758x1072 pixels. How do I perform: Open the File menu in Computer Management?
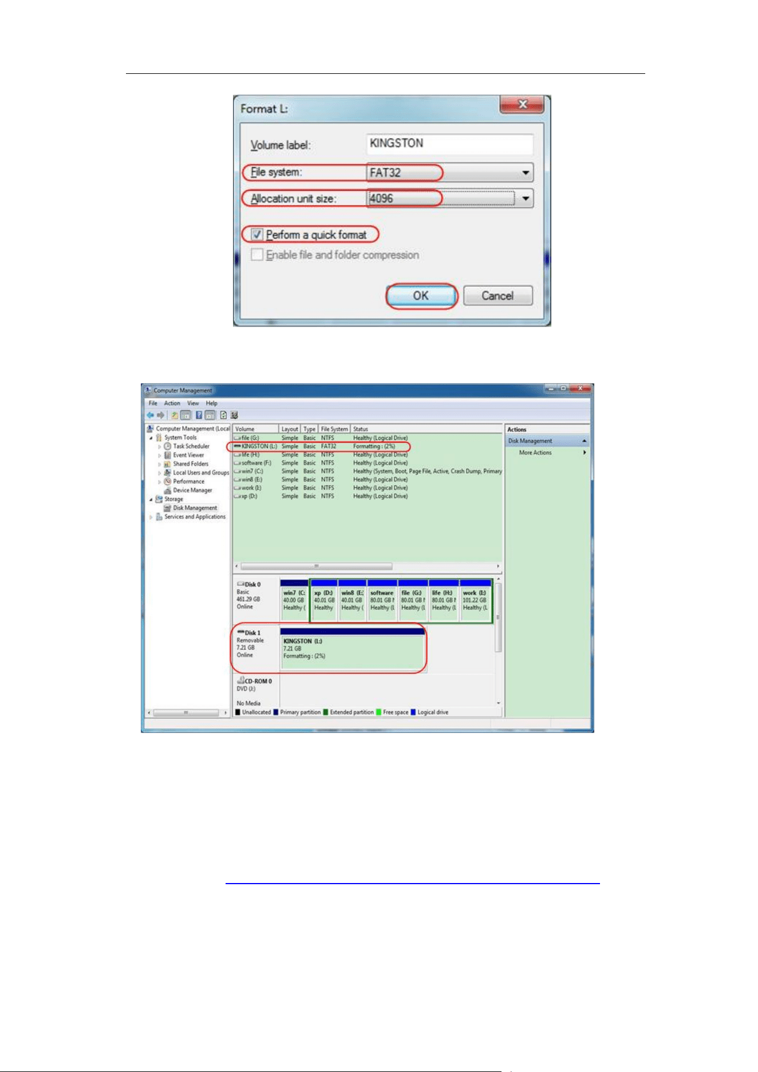tap(153, 403)
